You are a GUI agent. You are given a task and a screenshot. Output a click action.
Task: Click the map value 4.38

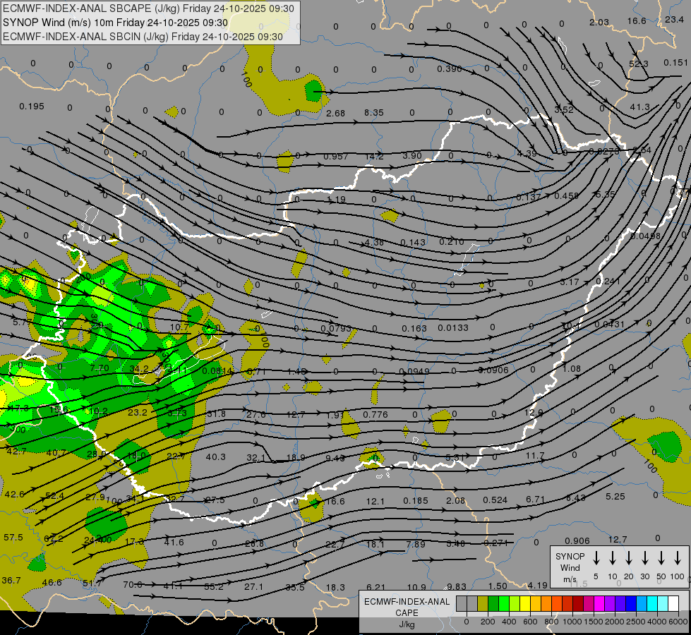click(x=374, y=243)
